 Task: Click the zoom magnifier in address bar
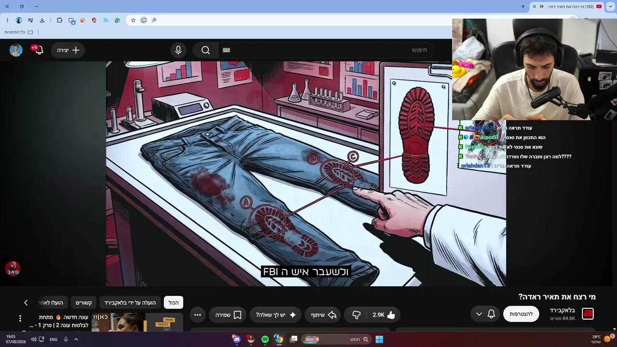point(154,20)
